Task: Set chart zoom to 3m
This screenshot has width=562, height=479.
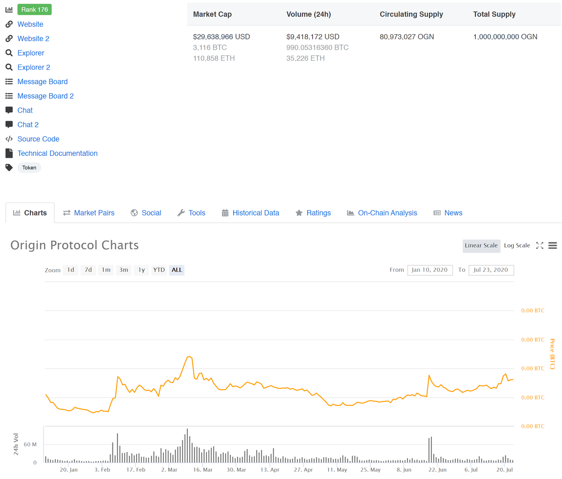Action: click(124, 270)
